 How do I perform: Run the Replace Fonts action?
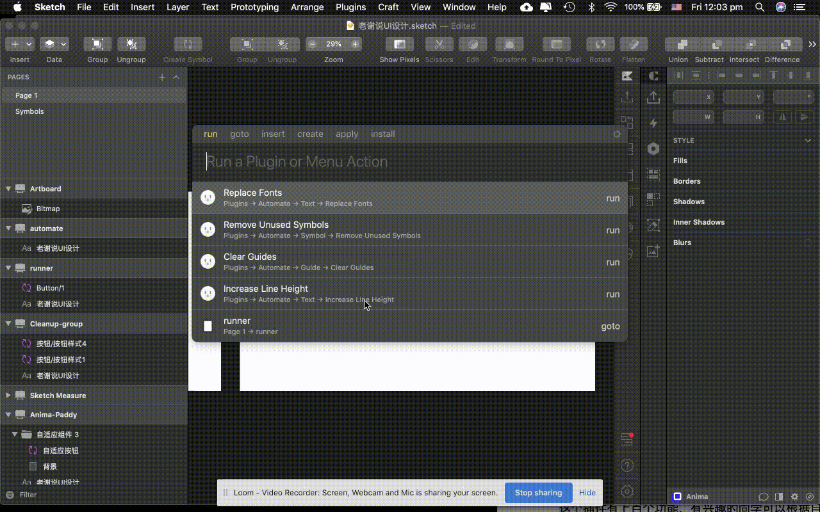point(410,198)
